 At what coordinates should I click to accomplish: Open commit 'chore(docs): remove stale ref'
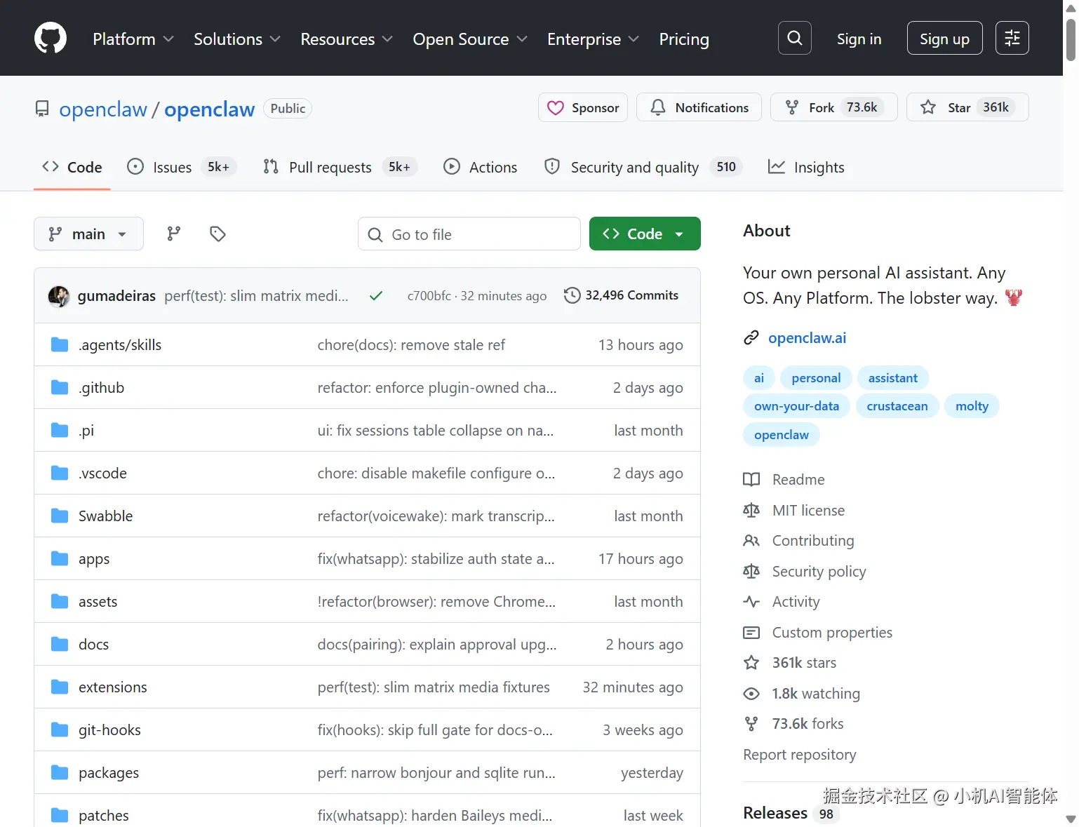tap(411, 345)
